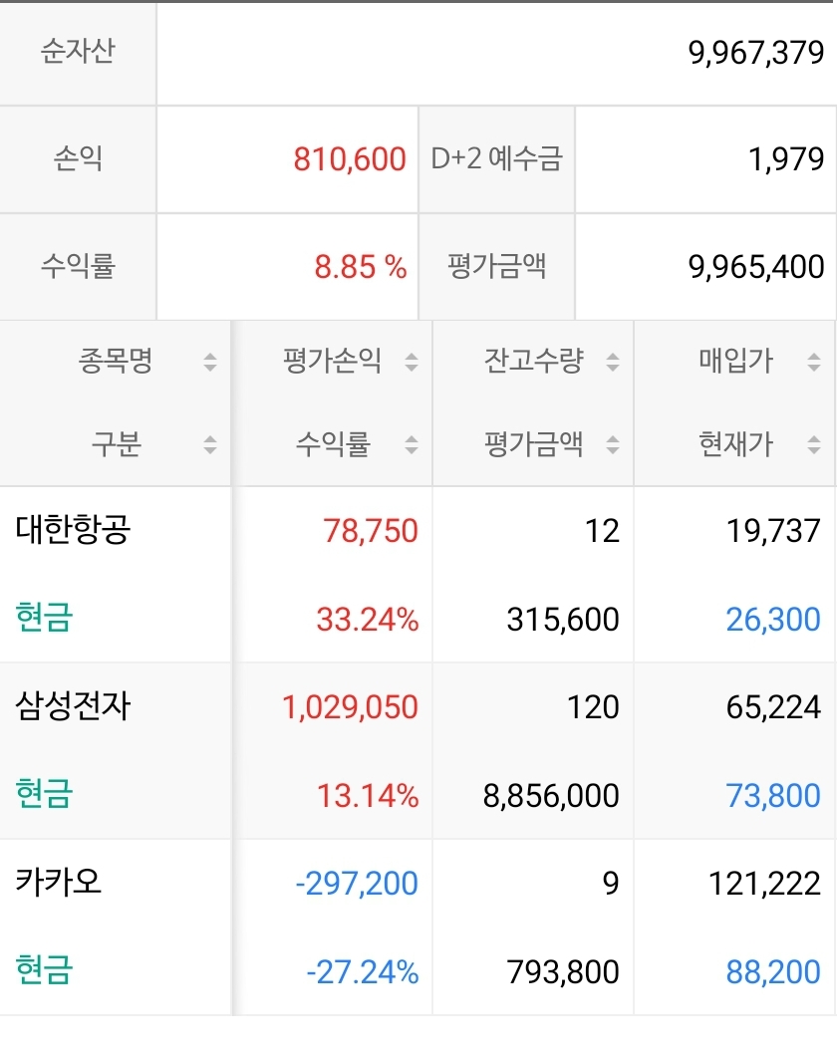The height and width of the screenshot is (1055, 837).
Task: Tap the total 손익 value 810,600
Action: (x=350, y=159)
